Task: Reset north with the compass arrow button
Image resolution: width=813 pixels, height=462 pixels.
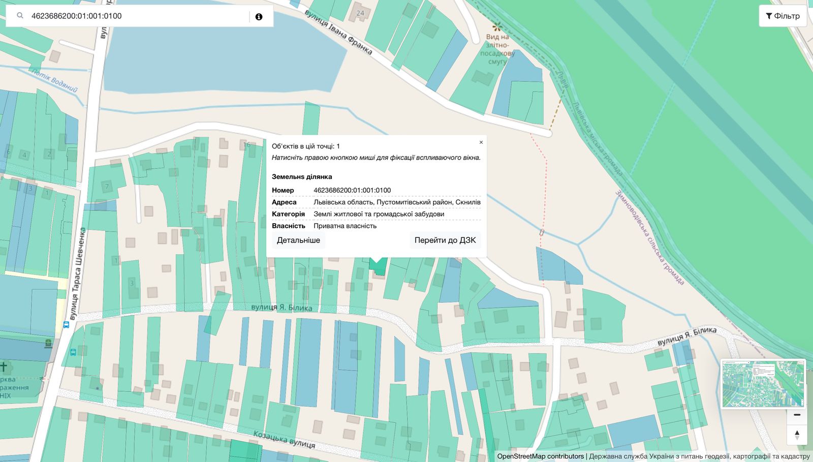Action: click(x=797, y=435)
